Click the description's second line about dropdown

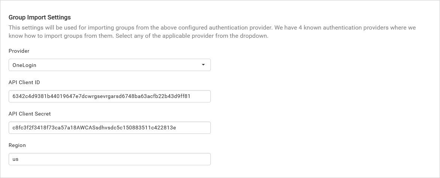[138, 36]
